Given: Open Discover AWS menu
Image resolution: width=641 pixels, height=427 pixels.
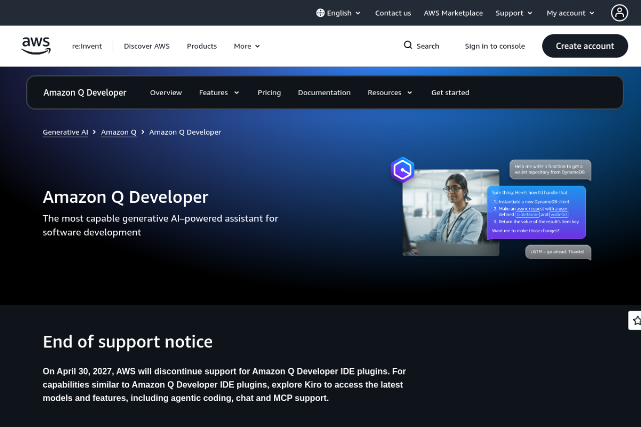Looking at the screenshot, I should click(147, 46).
